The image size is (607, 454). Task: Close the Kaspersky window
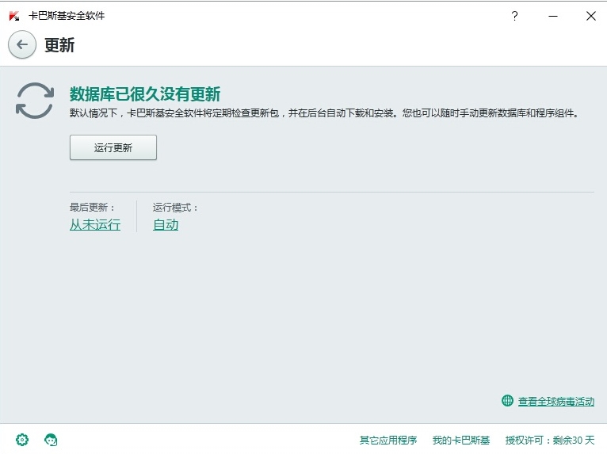(590, 16)
